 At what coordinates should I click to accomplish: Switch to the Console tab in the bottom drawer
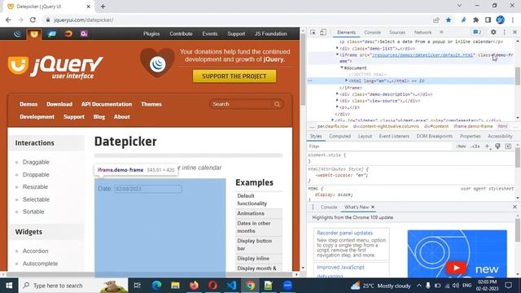(x=329, y=207)
